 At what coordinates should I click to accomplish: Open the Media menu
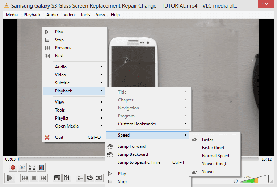coord(12,15)
